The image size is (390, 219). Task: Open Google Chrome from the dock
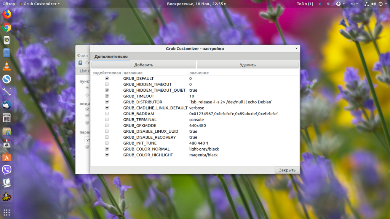(x=6, y=27)
